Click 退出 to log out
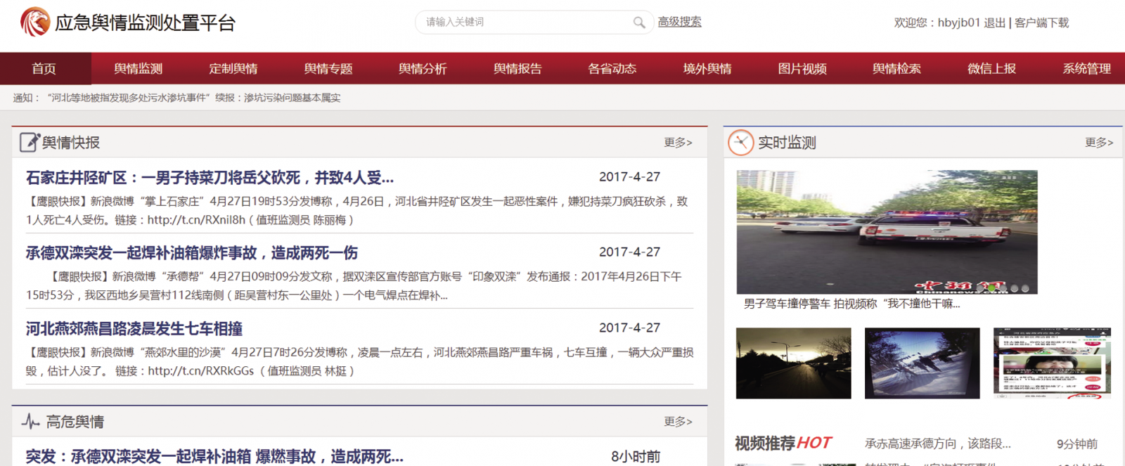Screen dimensions: 1125x466 994,22
